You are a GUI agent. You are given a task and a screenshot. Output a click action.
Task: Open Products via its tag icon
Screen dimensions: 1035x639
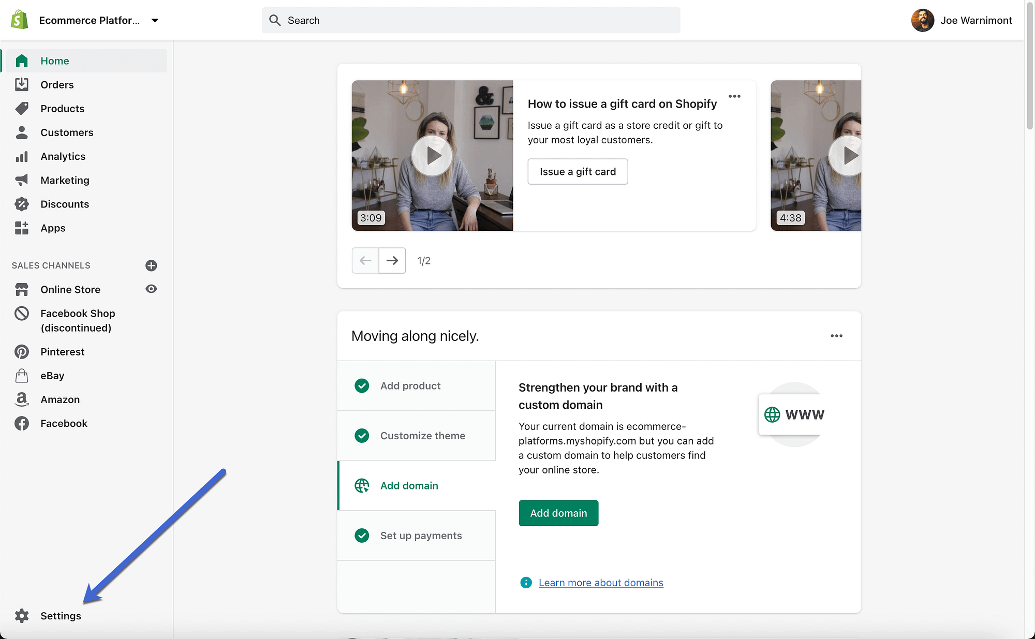point(22,108)
